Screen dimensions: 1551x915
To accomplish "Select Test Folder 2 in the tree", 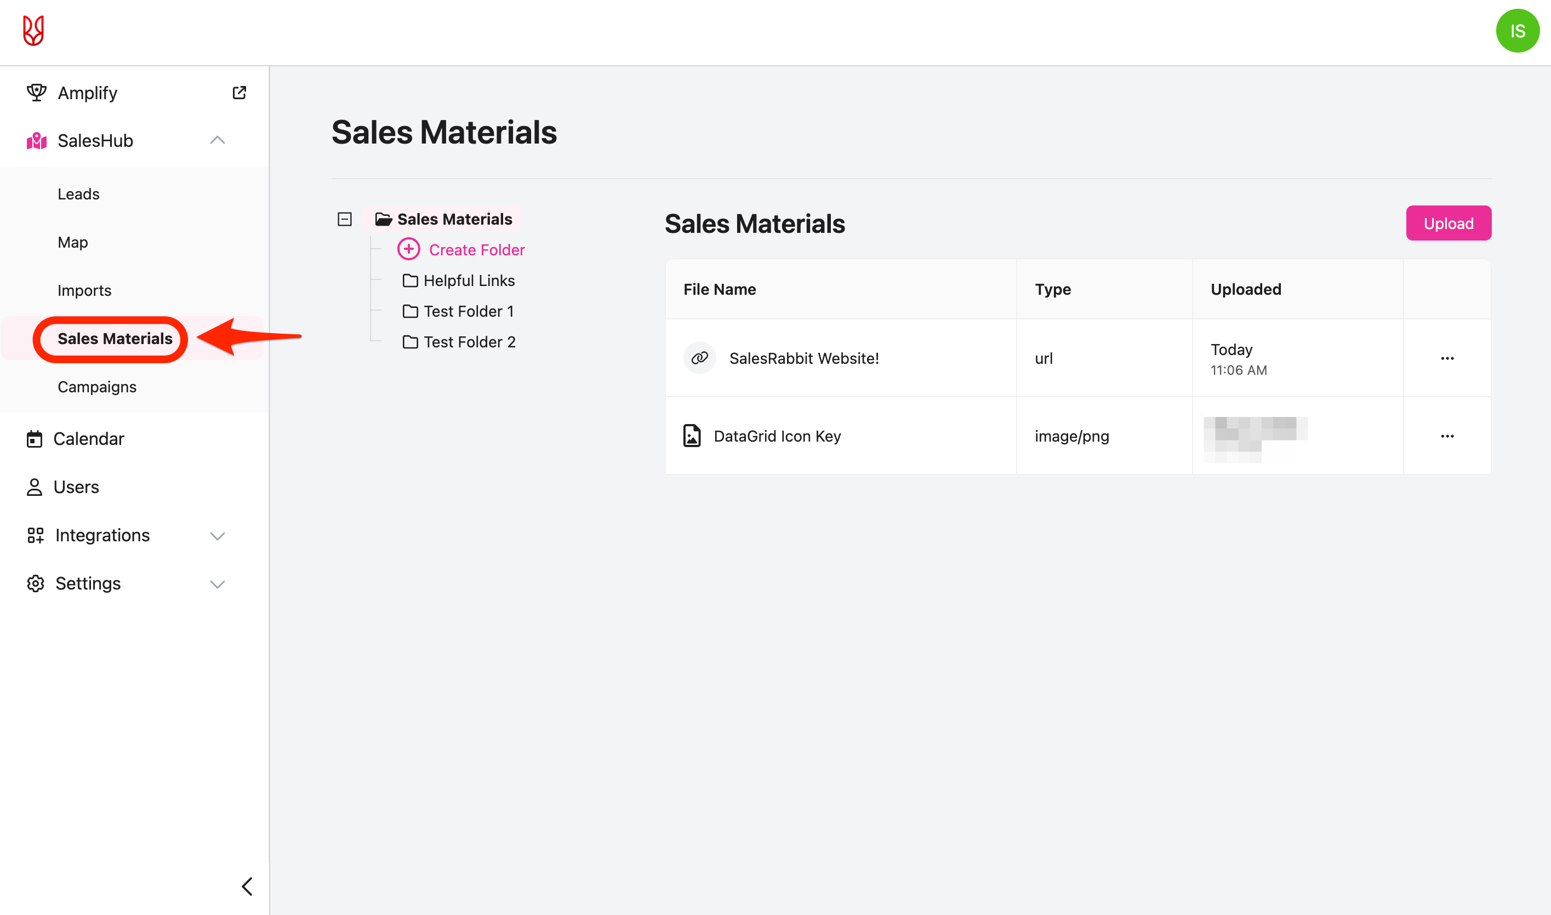I will [x=469, y=341].
